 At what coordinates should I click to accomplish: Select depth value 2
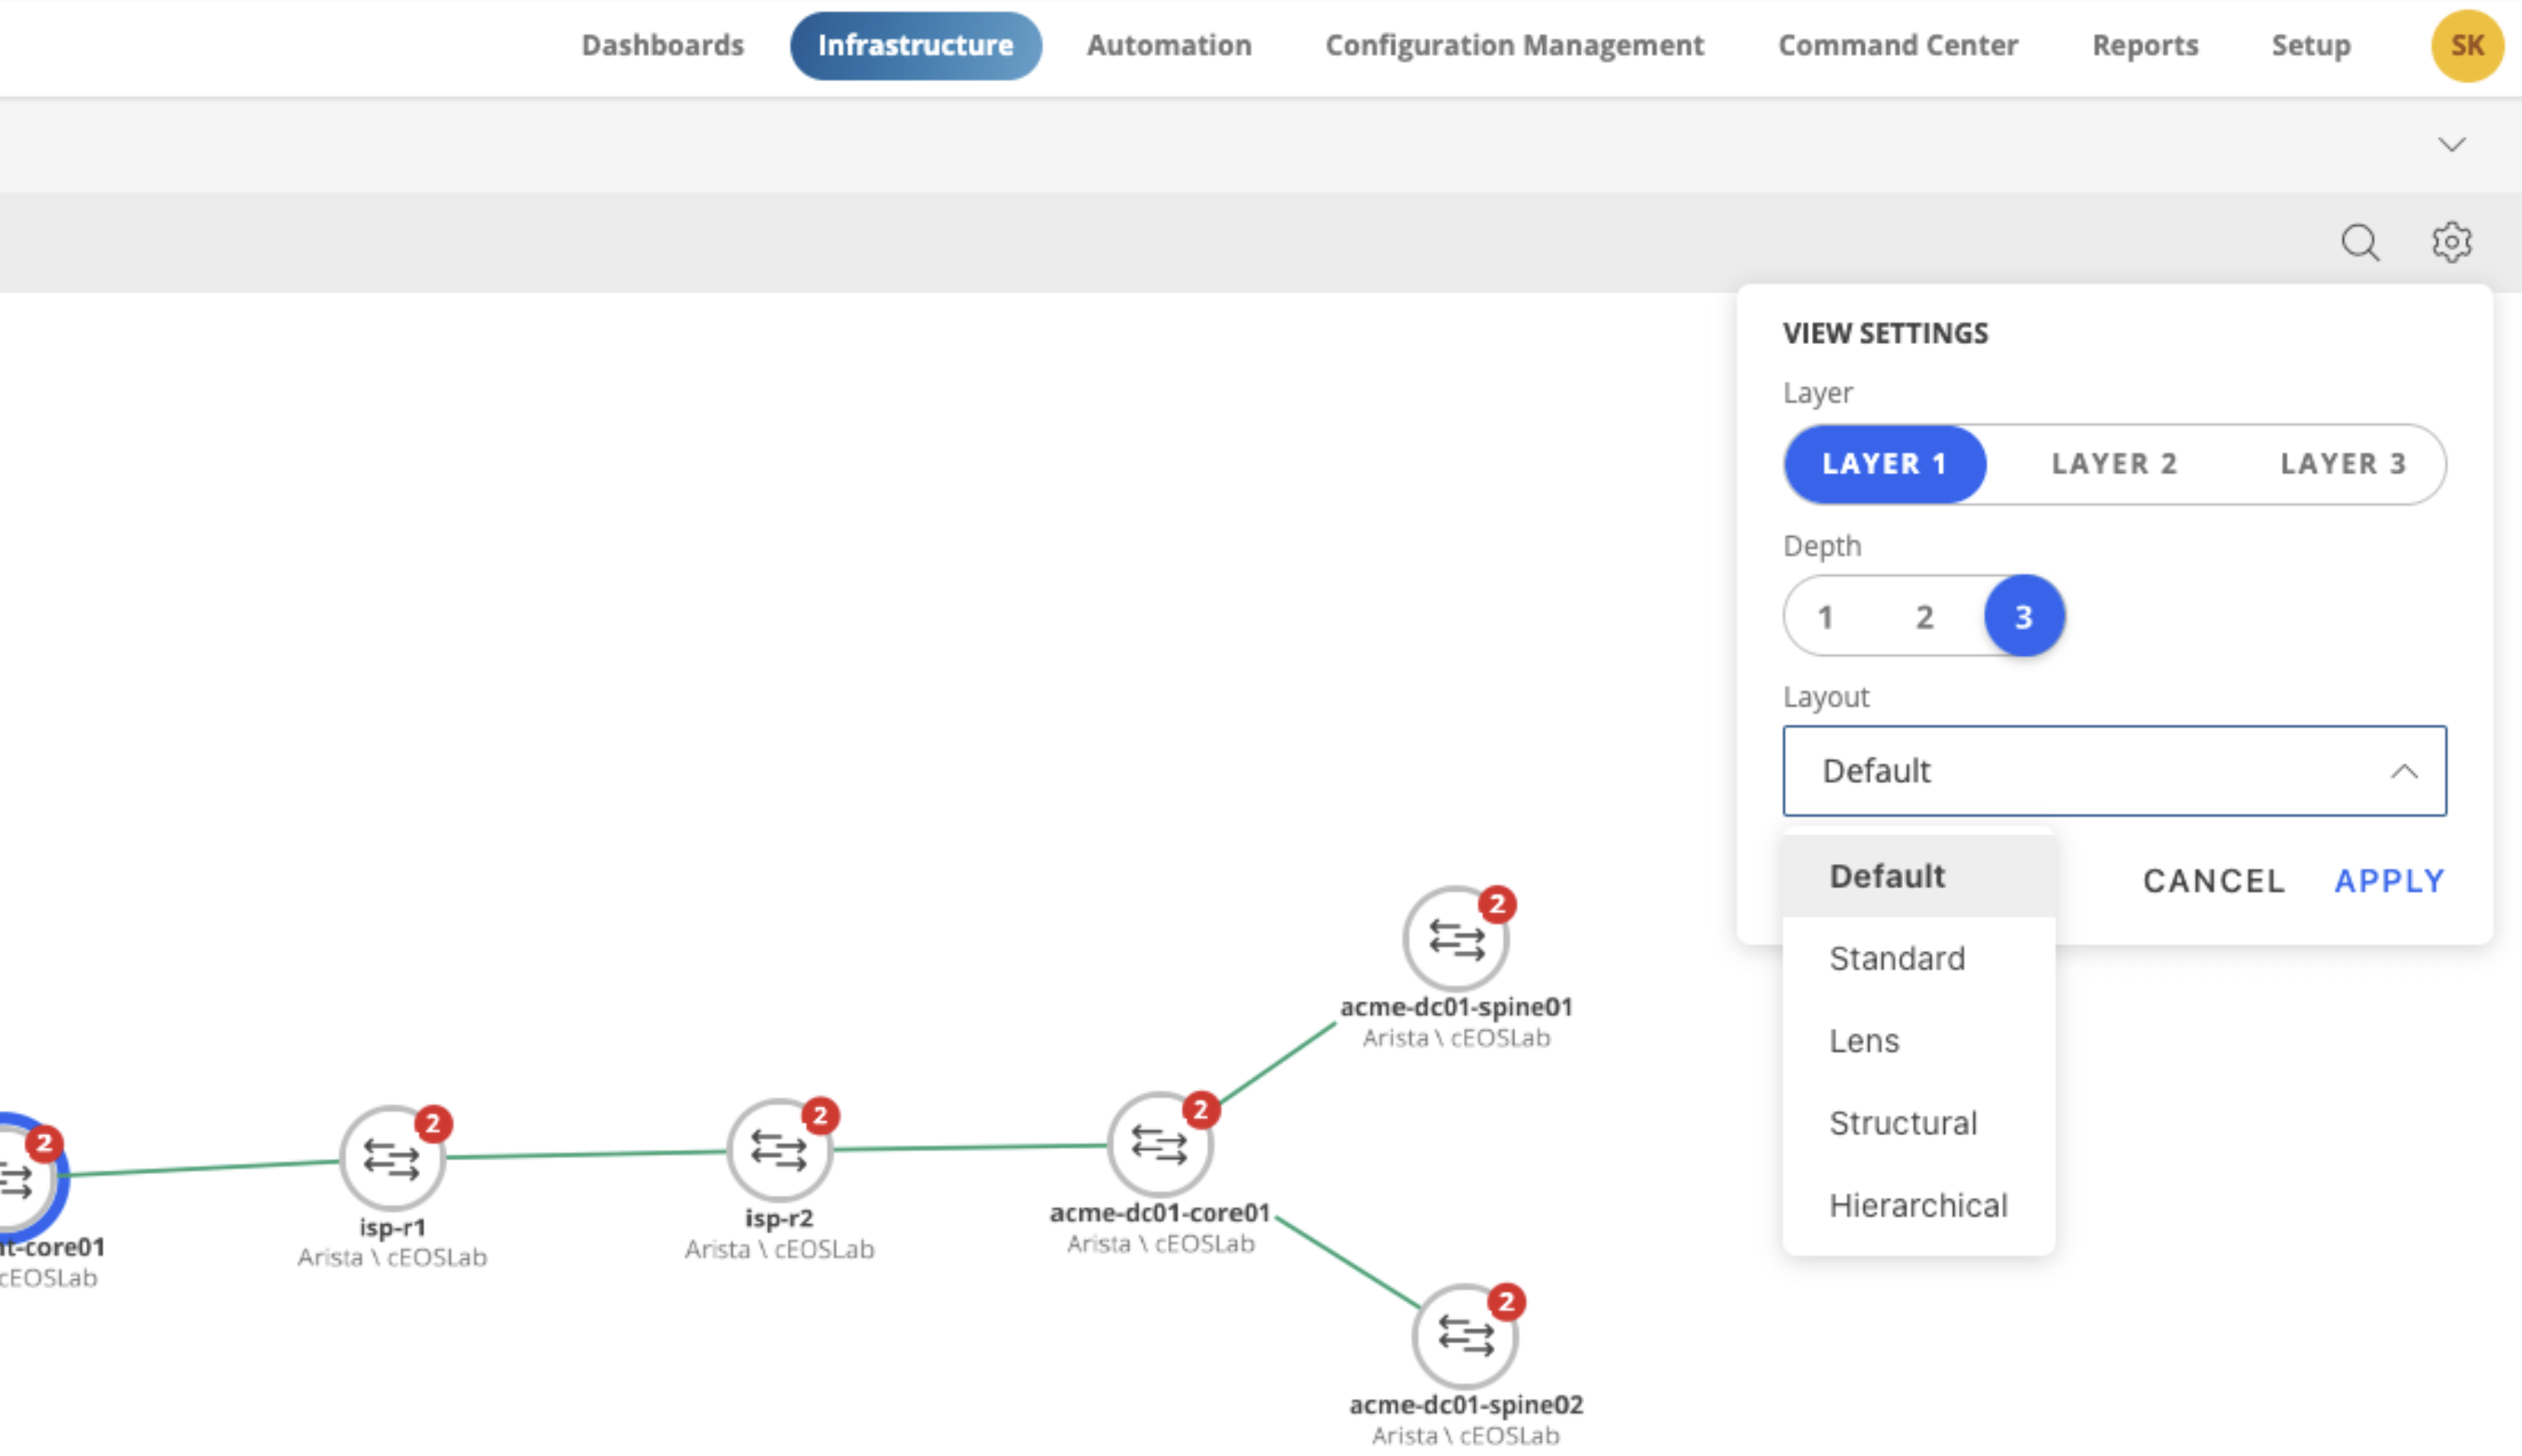point(1924,615)
